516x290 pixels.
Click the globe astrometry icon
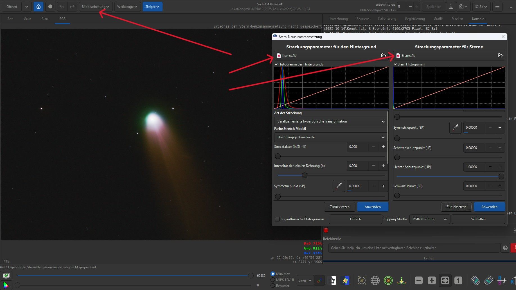coord(375,280)
